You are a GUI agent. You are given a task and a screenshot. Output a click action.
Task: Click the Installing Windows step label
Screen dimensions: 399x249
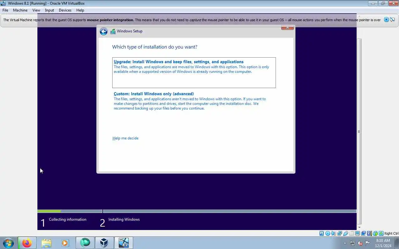tap(124, 219)
